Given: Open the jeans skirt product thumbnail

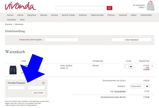Looking at the screenshot, I should click(13, 70).
